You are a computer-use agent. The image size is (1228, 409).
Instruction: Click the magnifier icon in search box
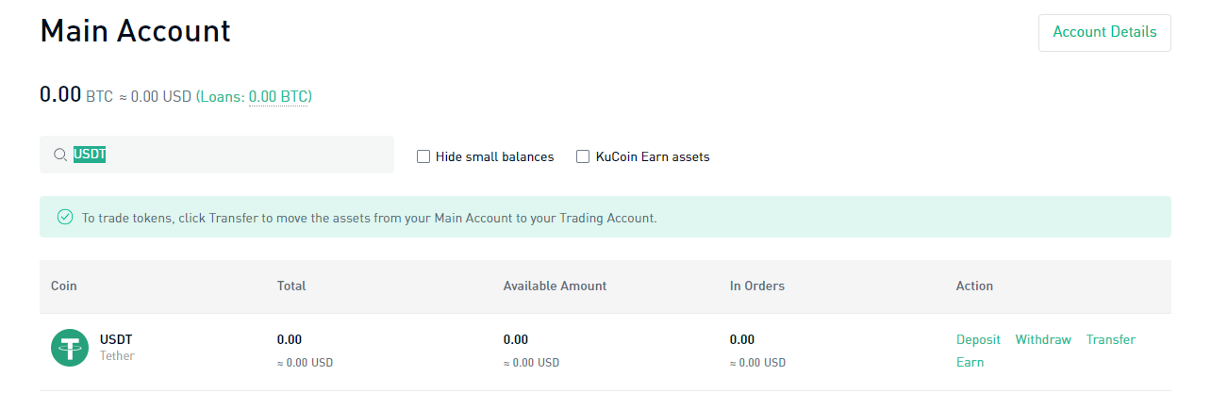pos(59,155)
